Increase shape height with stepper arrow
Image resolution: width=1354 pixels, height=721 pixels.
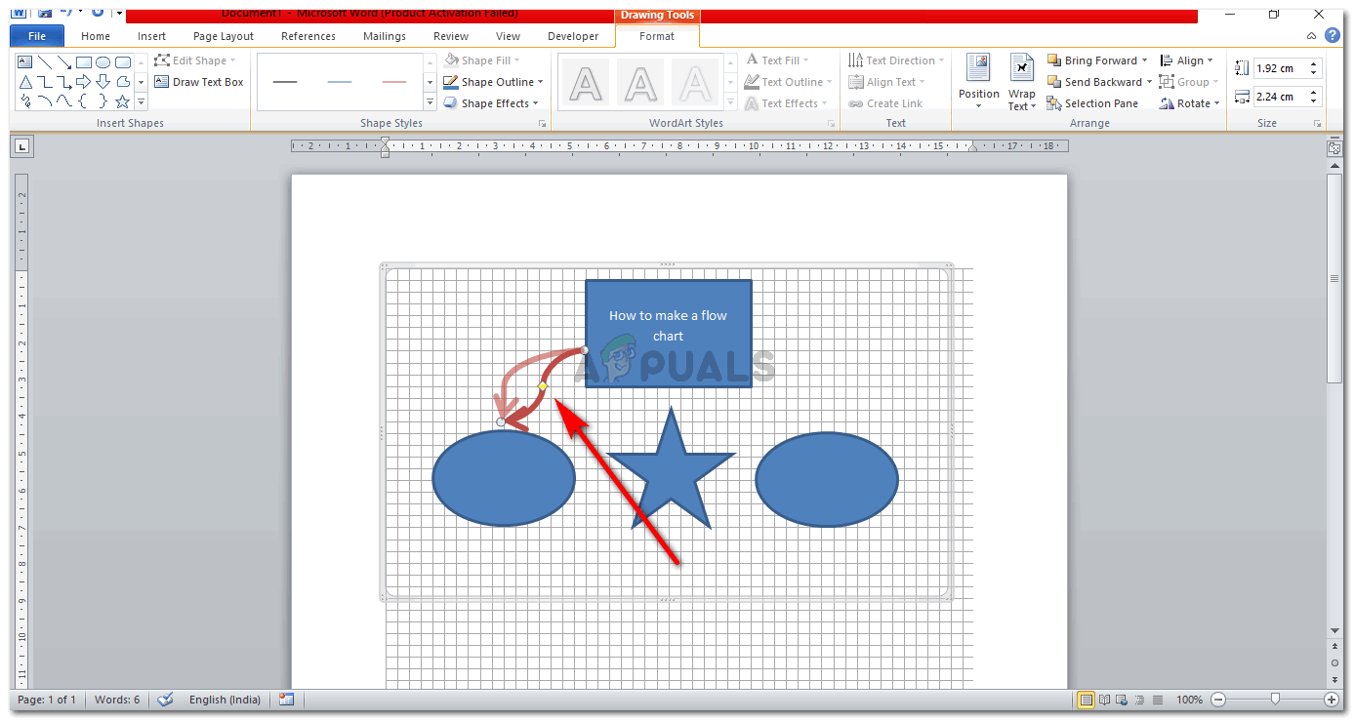[x=1314, y=64]
